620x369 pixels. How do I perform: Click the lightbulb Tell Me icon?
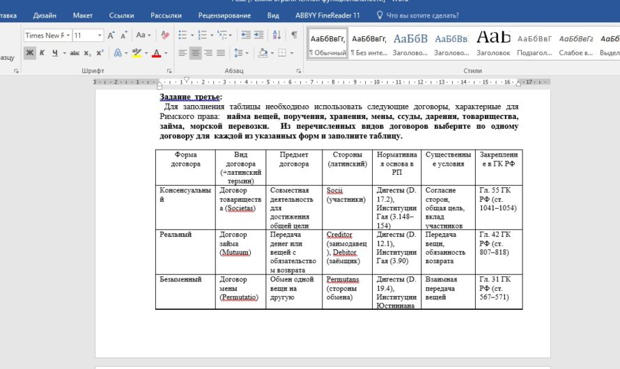point(380,15)
